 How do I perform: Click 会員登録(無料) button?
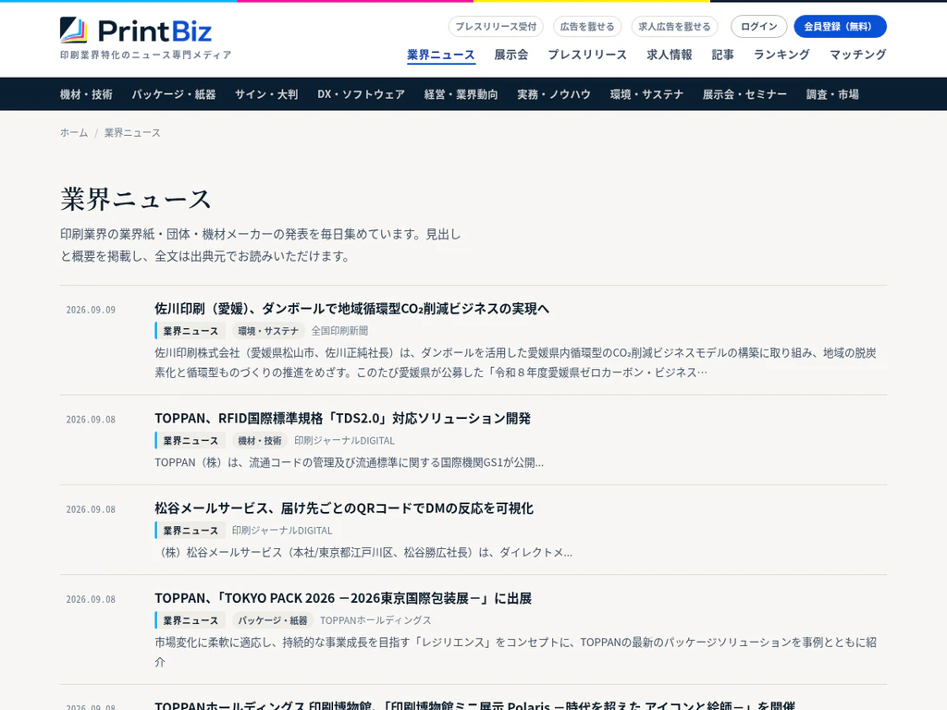tap(840, 27)
